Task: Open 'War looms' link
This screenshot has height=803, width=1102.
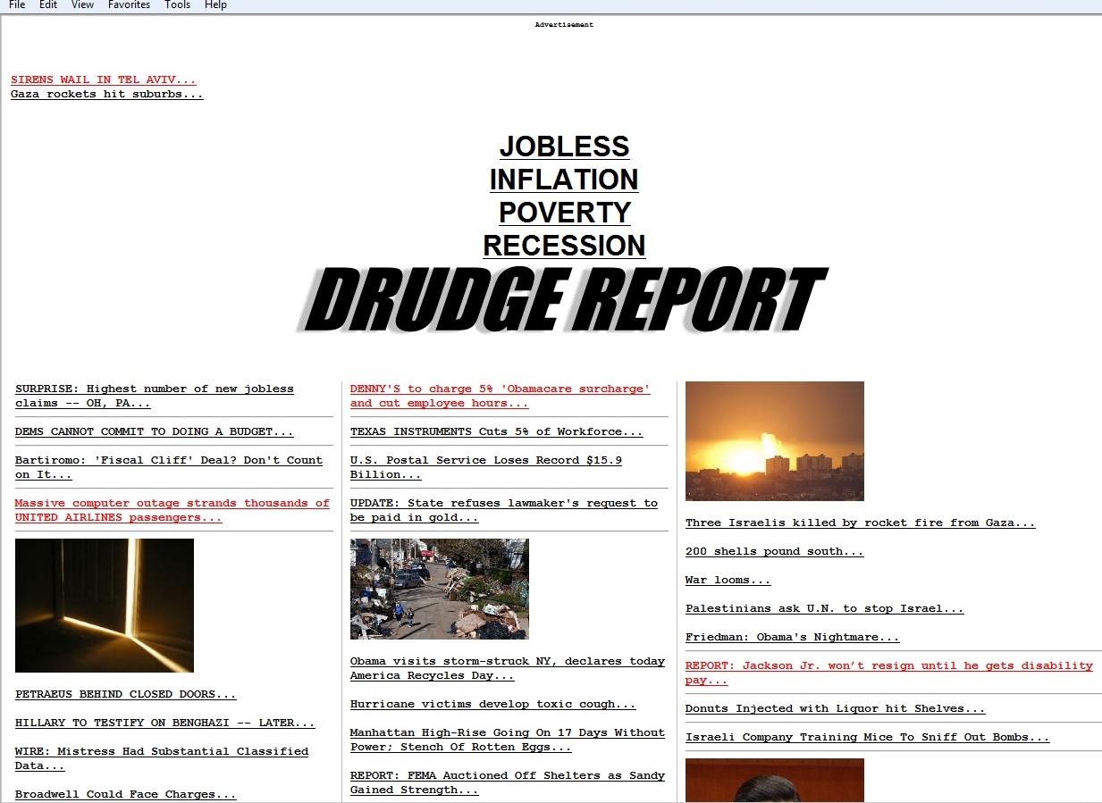Action: (728, 580)
